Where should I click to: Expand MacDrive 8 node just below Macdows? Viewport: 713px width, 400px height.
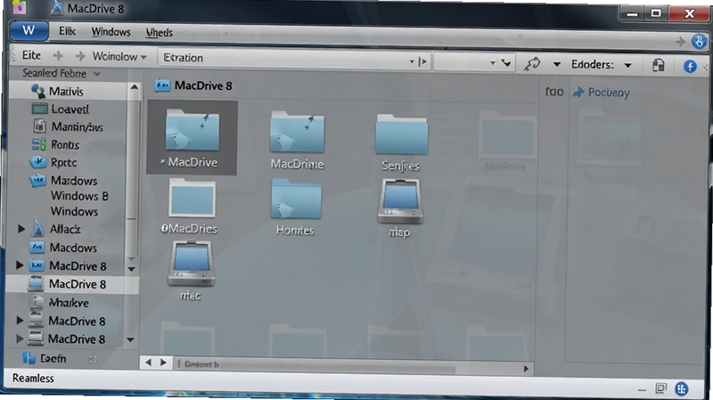(19, 265)
